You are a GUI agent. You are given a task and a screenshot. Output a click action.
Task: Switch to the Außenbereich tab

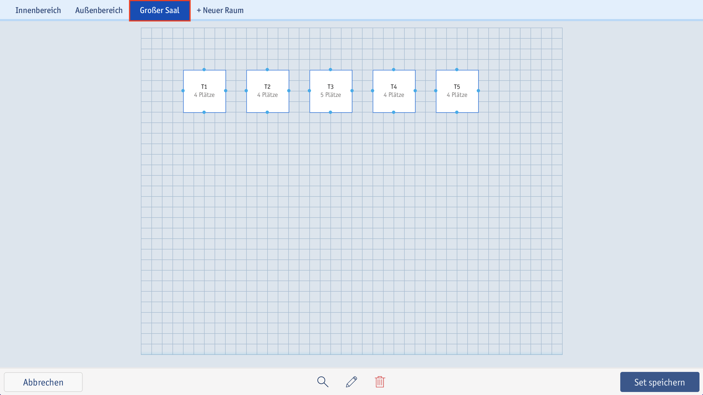pyautogui.click(x=99, y=10)
